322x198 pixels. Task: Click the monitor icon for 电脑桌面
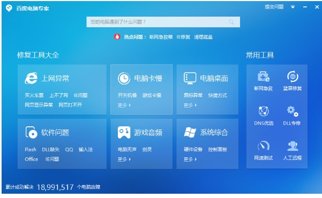click(x=190, y=78)
